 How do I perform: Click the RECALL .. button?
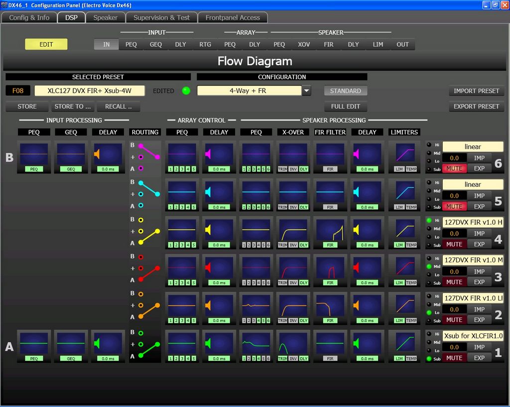tap(119, 106)
